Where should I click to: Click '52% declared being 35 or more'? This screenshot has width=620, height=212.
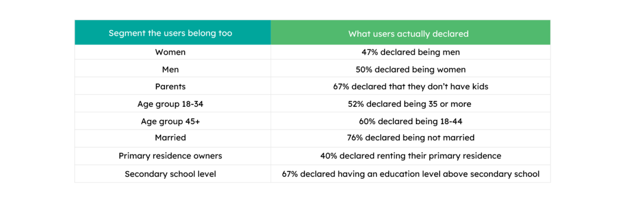411,104
